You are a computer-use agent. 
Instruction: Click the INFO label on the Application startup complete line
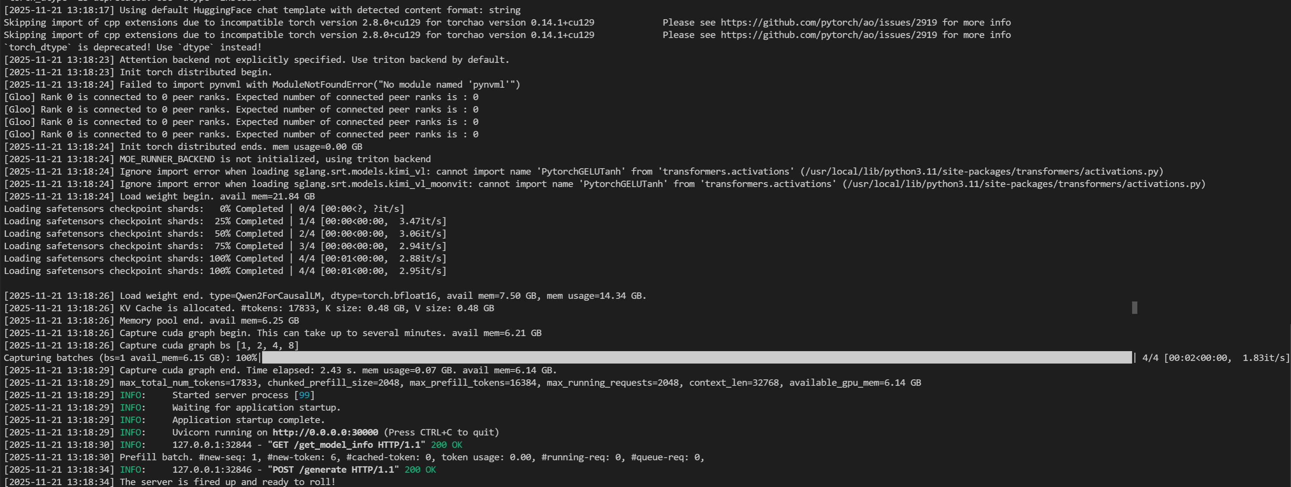(131, 420)
